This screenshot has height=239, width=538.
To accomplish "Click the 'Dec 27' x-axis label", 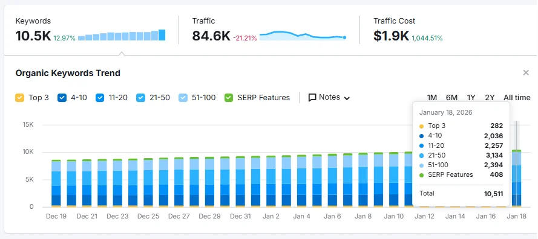I will [x=179, y=217].
